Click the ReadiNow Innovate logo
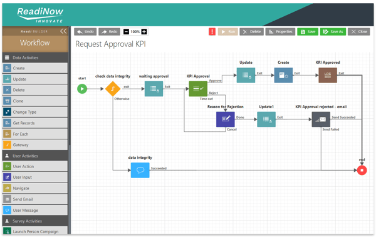376x240 pixels. [x=40, y=15]
